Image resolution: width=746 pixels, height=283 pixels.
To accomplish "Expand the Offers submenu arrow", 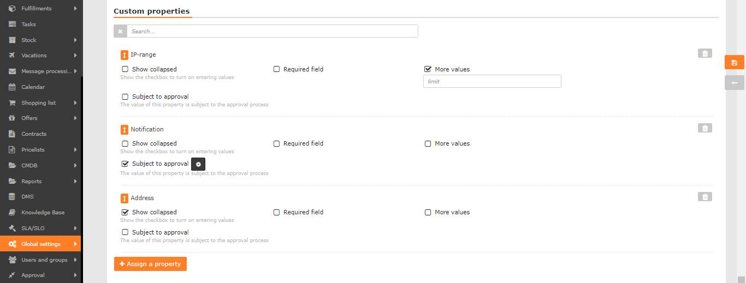I will click(75, 118).
